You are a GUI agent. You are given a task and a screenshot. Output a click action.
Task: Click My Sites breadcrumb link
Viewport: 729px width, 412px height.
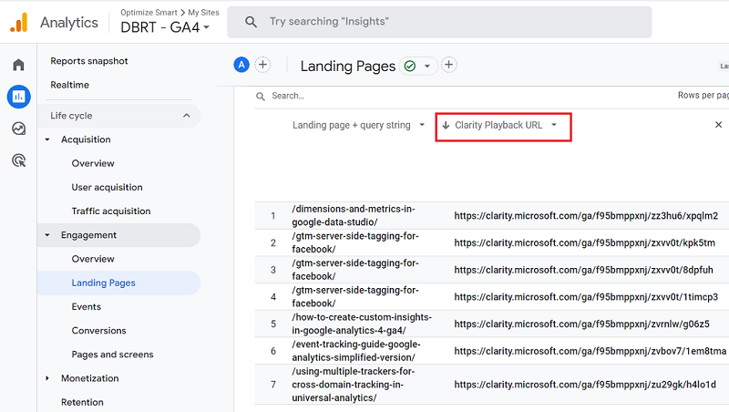coord(203,13)
